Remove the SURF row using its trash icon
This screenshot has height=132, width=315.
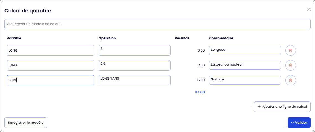290,80
